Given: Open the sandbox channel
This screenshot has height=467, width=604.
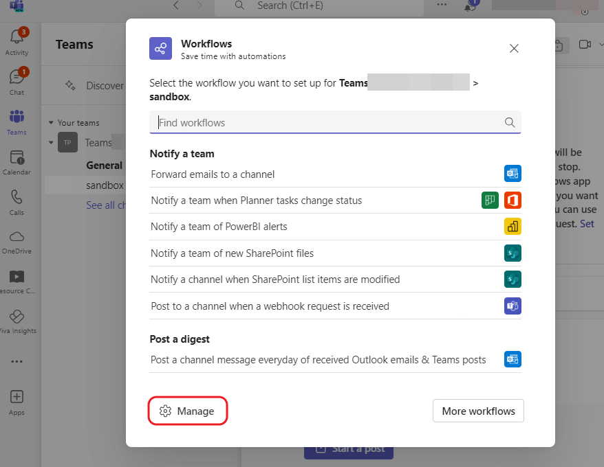Looking at the screenshot, I should [105, 185].
